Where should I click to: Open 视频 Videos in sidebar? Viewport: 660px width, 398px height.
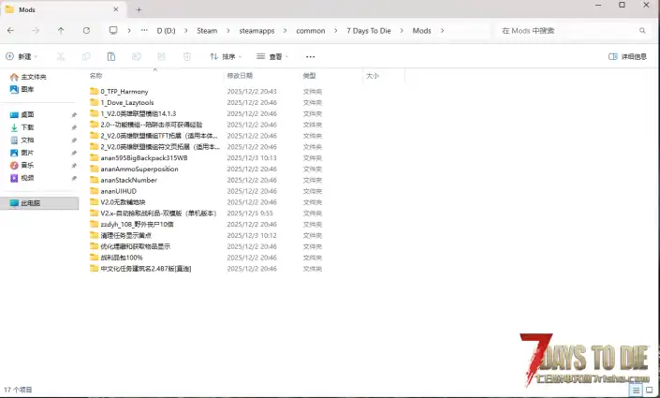tap(22, 178)
